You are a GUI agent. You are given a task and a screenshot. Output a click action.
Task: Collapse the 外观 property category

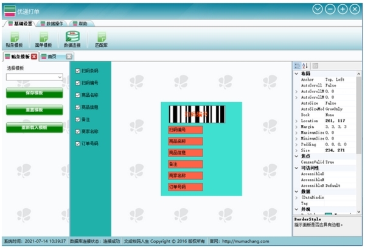(x=296, y=209)
